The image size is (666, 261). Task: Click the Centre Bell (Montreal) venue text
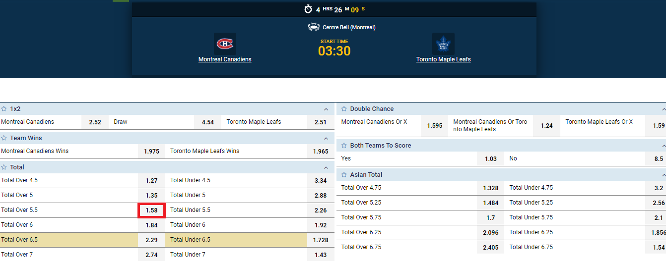pyautogui.click(x=349, y=28)
